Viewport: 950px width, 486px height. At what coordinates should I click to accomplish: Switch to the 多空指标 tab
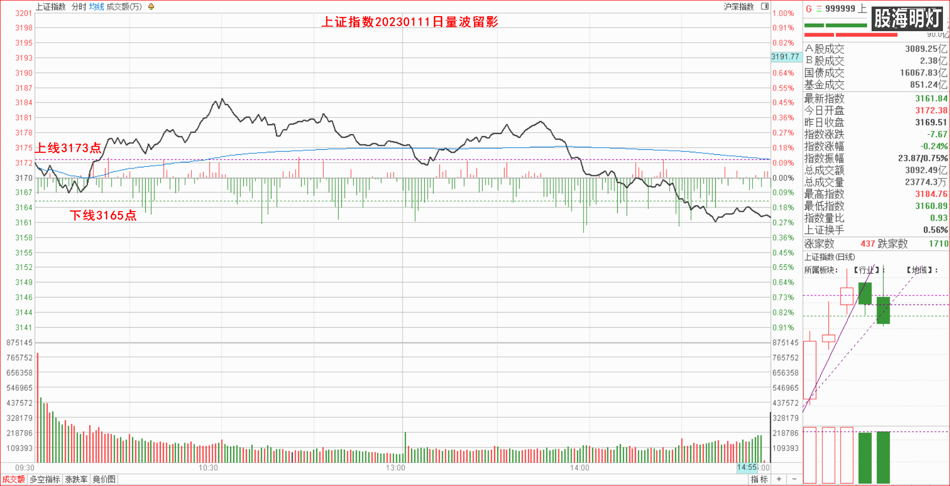point(45,479)
